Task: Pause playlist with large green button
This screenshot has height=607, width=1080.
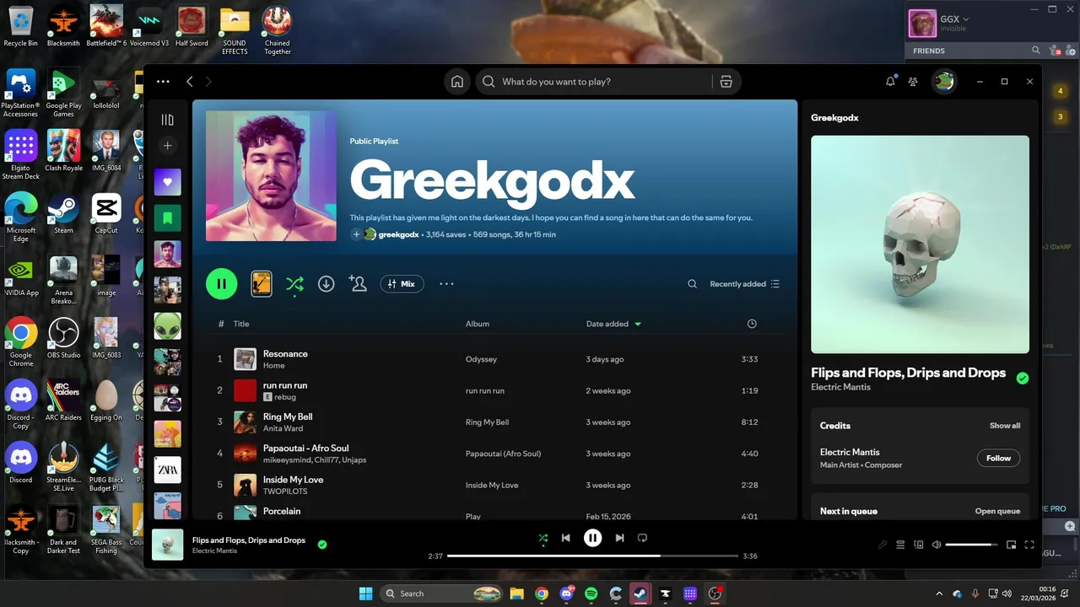Action: point(222,284)
